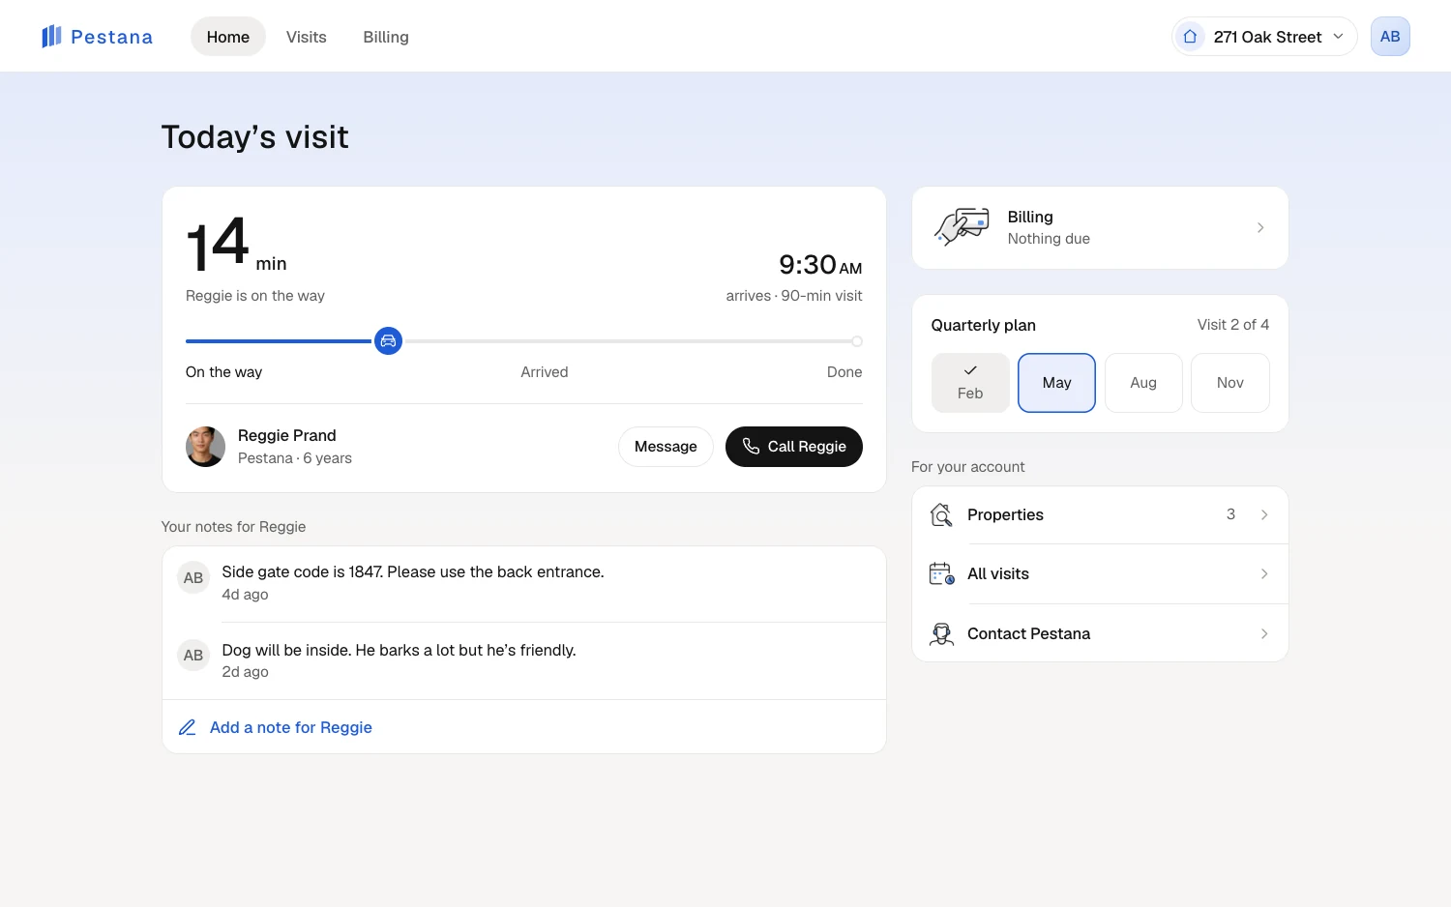Click AB avatar beside side gate code note

click(193, 578)
